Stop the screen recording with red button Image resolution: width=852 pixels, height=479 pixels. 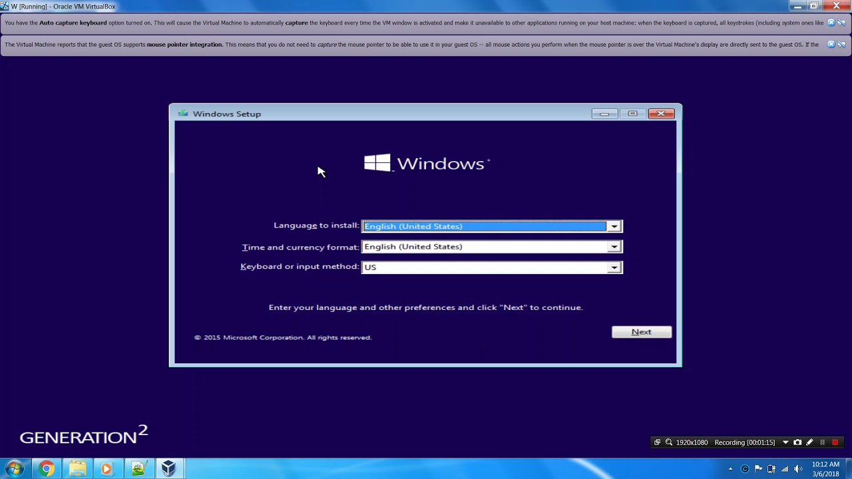pos(835,442)
